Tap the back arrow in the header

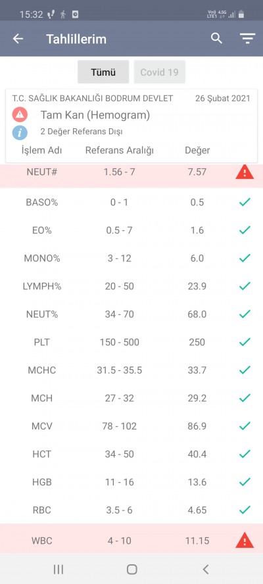pos(18,39)
